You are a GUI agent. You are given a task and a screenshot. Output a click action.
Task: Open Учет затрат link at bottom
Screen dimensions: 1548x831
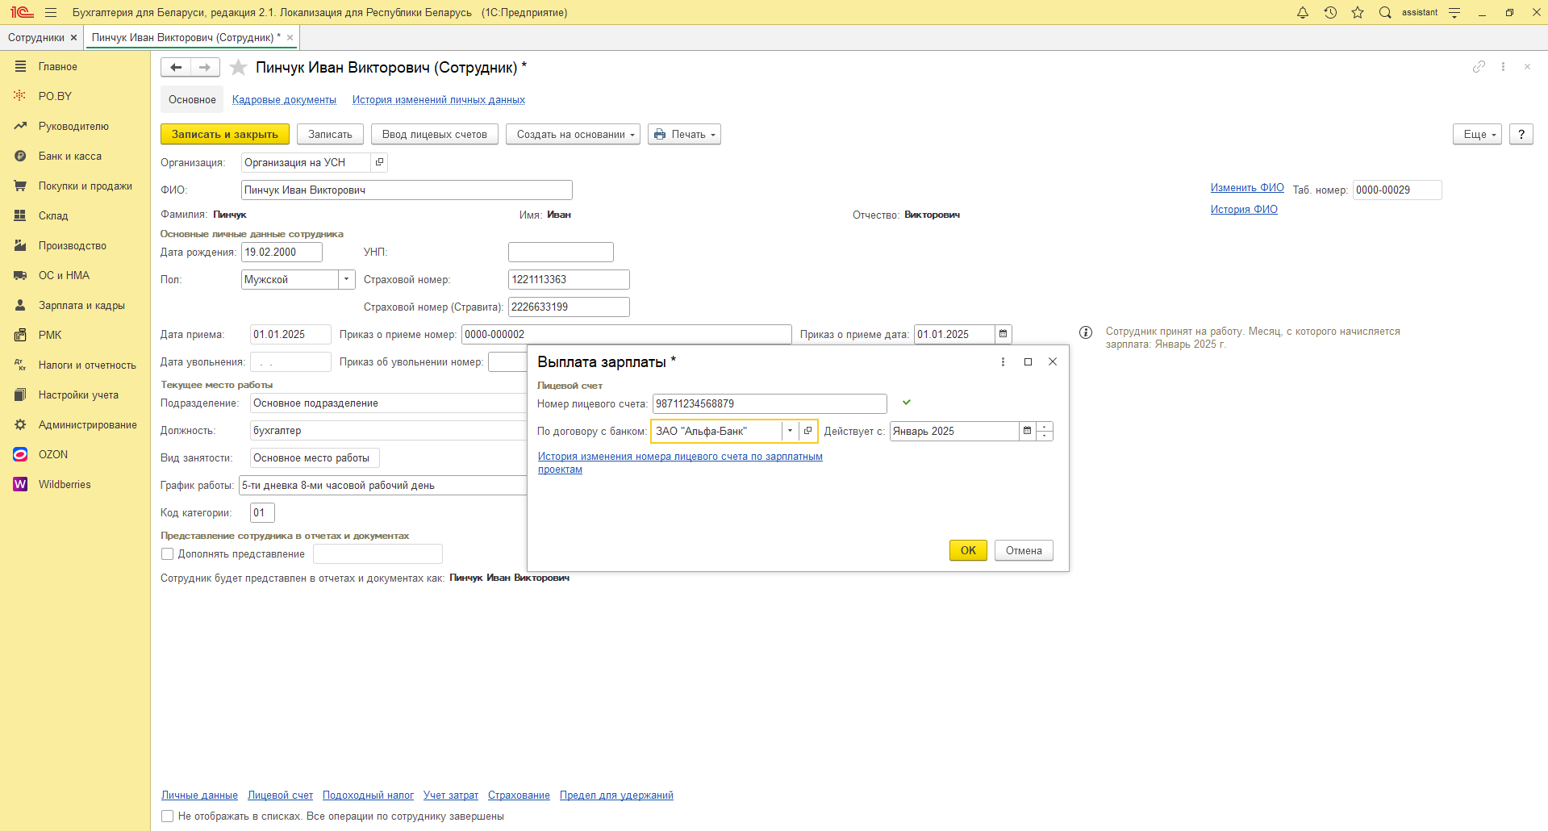coord(451,795)
